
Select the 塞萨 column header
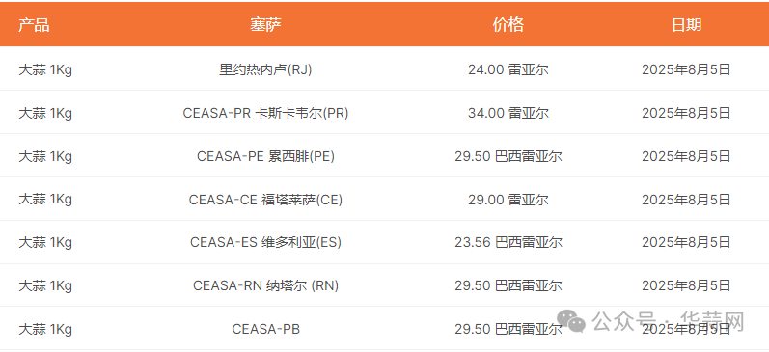[x=265, y=24]
